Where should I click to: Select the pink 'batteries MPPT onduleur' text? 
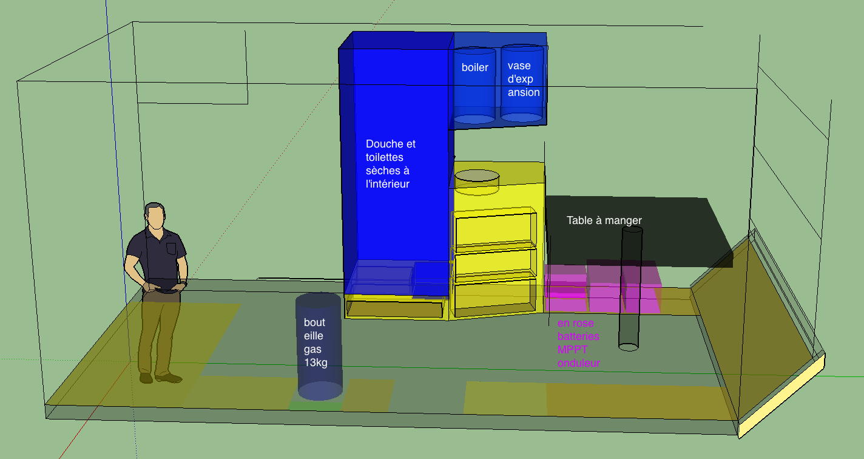click(x=578, y=343)
